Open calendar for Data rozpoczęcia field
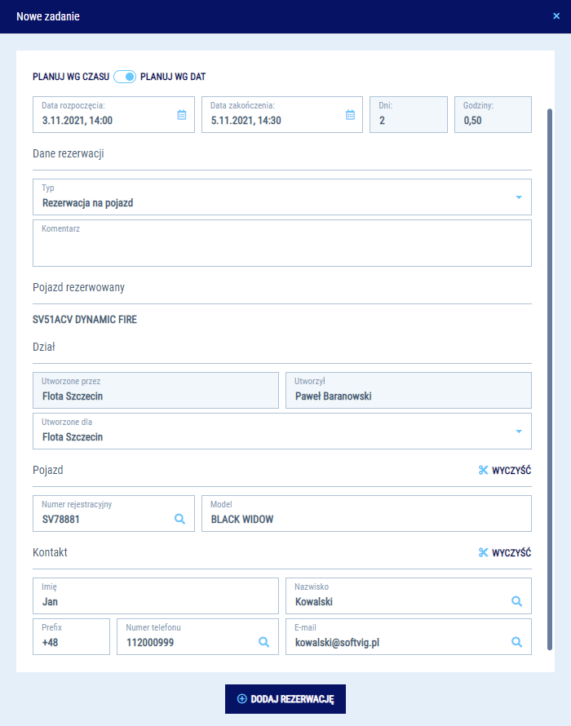The width and height of the screenshot is (571, 726). 182,115
